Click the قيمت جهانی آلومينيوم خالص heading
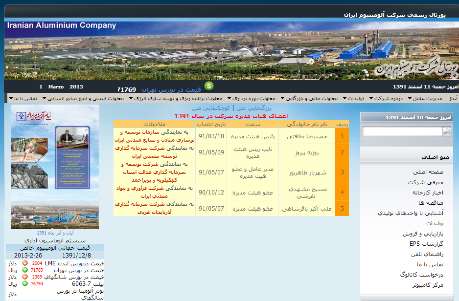 click(x=55, y=248)
